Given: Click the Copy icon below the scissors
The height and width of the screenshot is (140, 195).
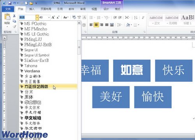Looking at the screenshot, I should (14, 21).
